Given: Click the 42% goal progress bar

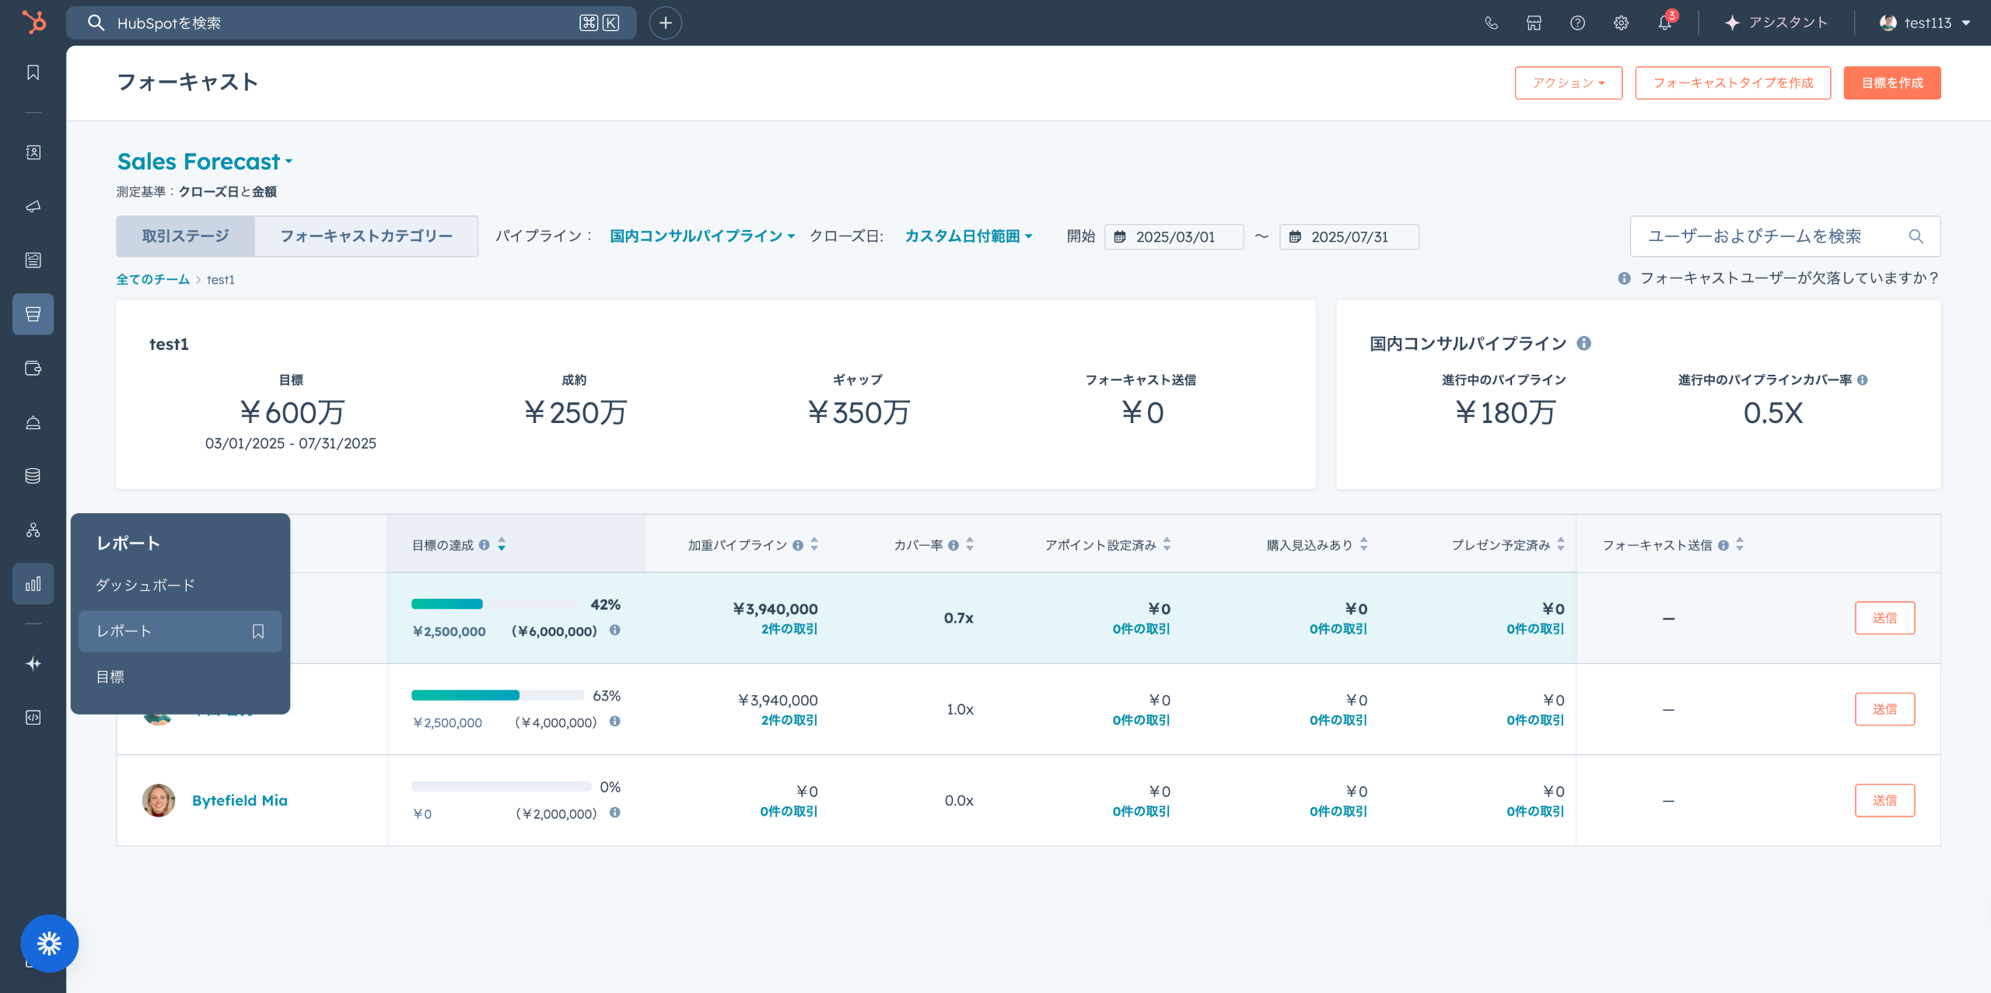Looking at the screenshot, I should (498, 604).
